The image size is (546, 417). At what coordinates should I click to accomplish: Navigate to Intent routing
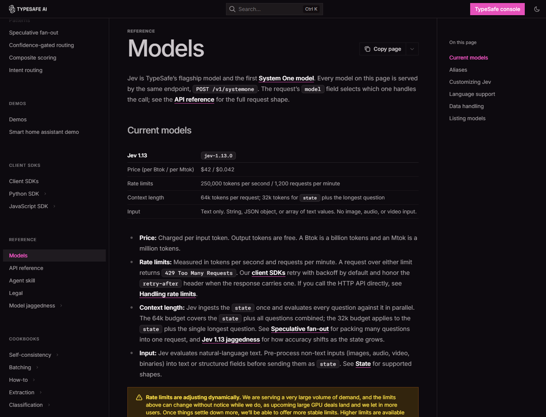[x=26, y=70]
